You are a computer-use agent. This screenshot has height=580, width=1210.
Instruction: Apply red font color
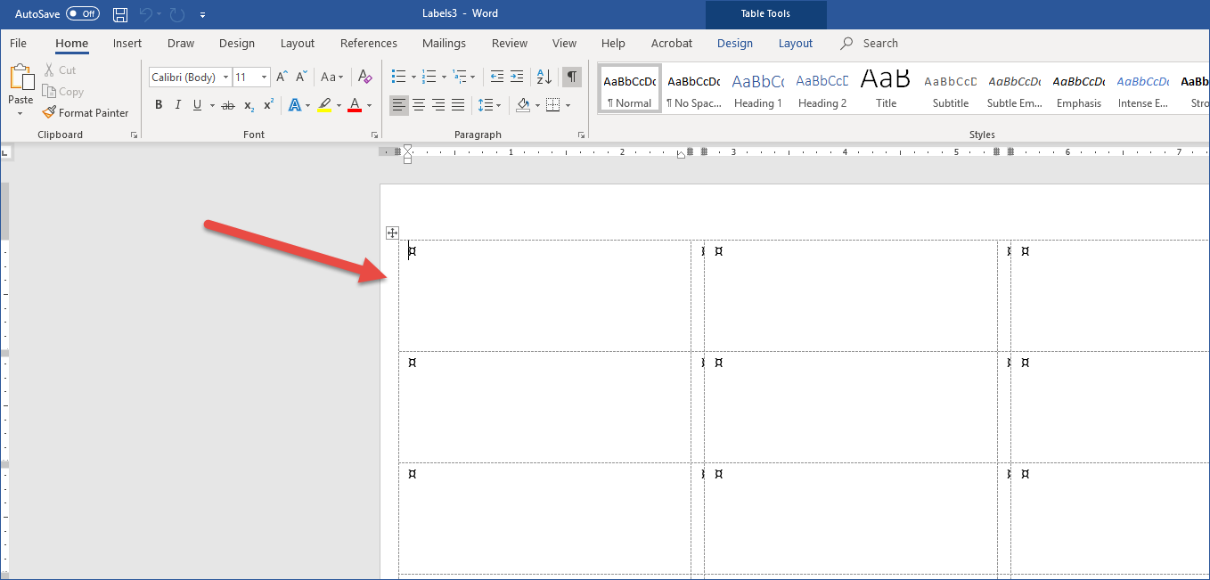tap(355, 105)
